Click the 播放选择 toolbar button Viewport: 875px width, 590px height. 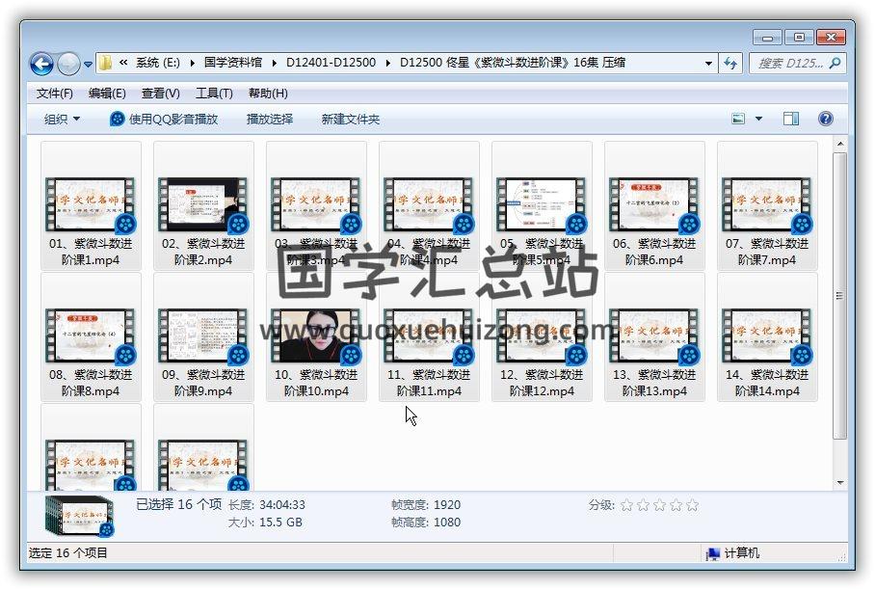[x=269, y=119]
